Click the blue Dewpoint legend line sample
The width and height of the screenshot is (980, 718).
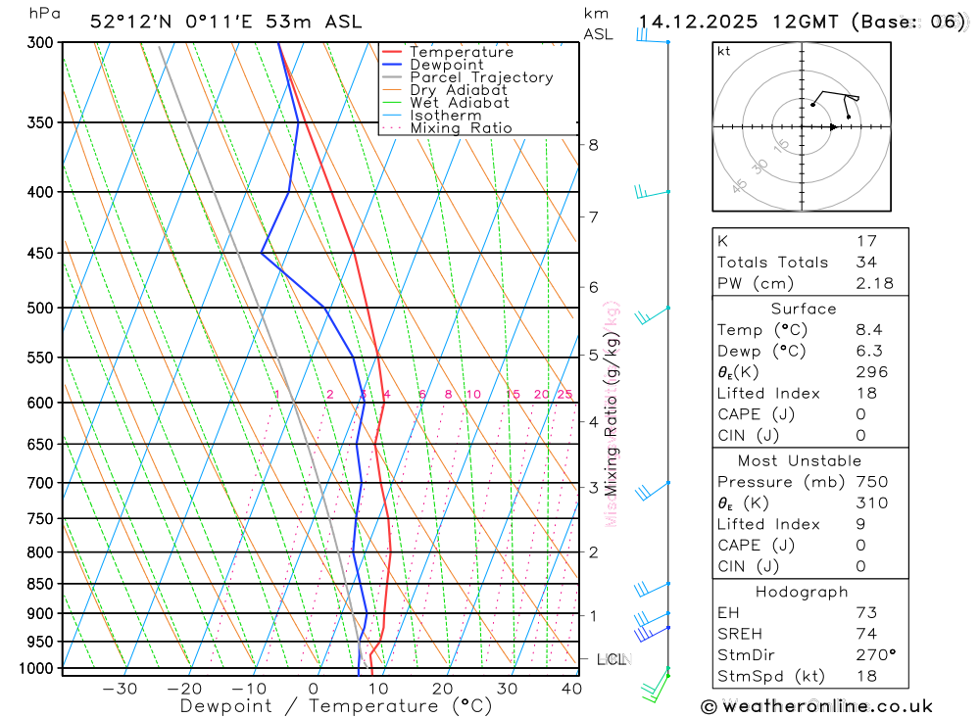tap(391, 65)
